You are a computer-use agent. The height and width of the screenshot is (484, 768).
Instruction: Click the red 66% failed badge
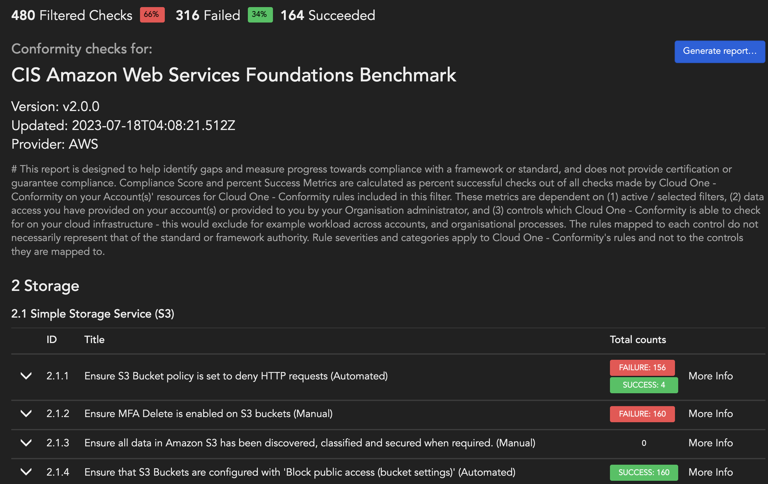point(152,15)
